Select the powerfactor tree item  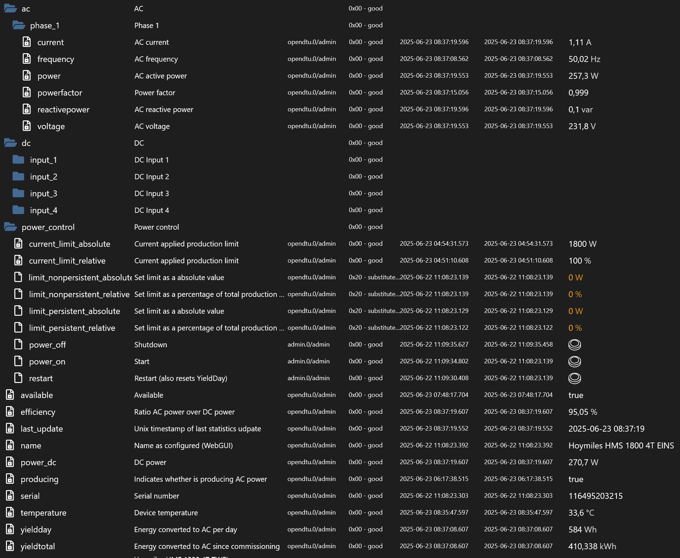59,92
